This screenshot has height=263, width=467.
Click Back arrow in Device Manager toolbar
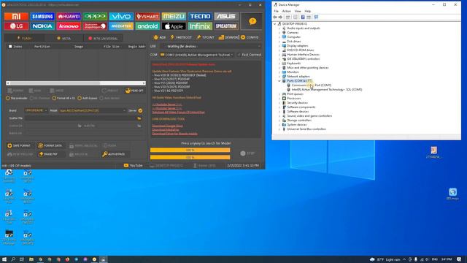275,17
